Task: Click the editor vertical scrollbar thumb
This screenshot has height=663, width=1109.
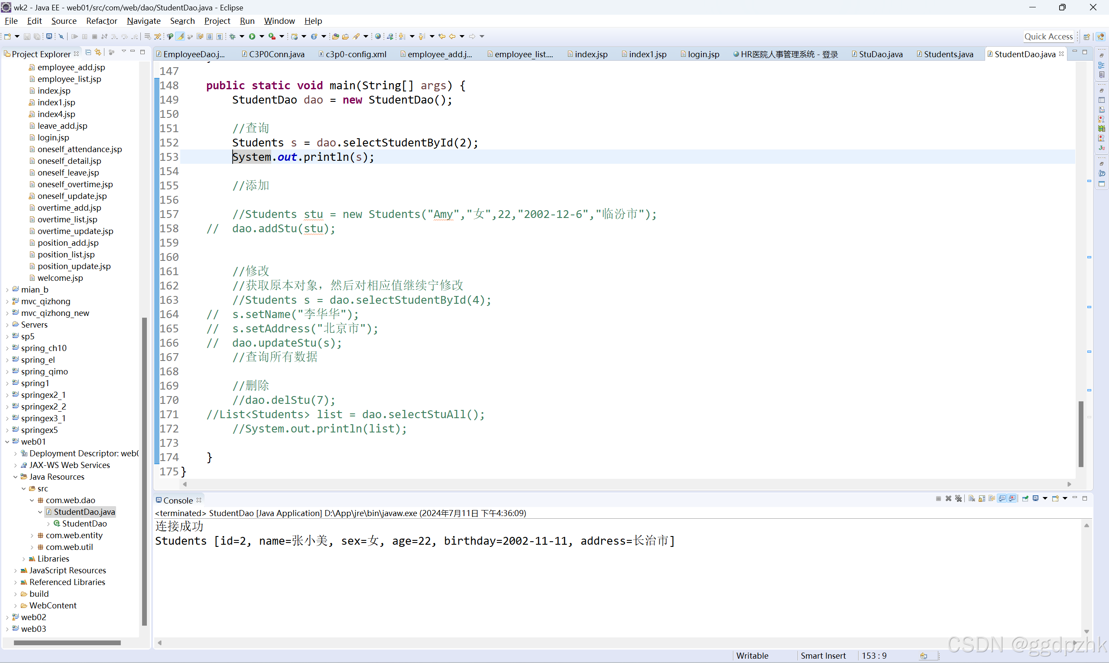Action: pyautogui.click(x=1081, y=434)
